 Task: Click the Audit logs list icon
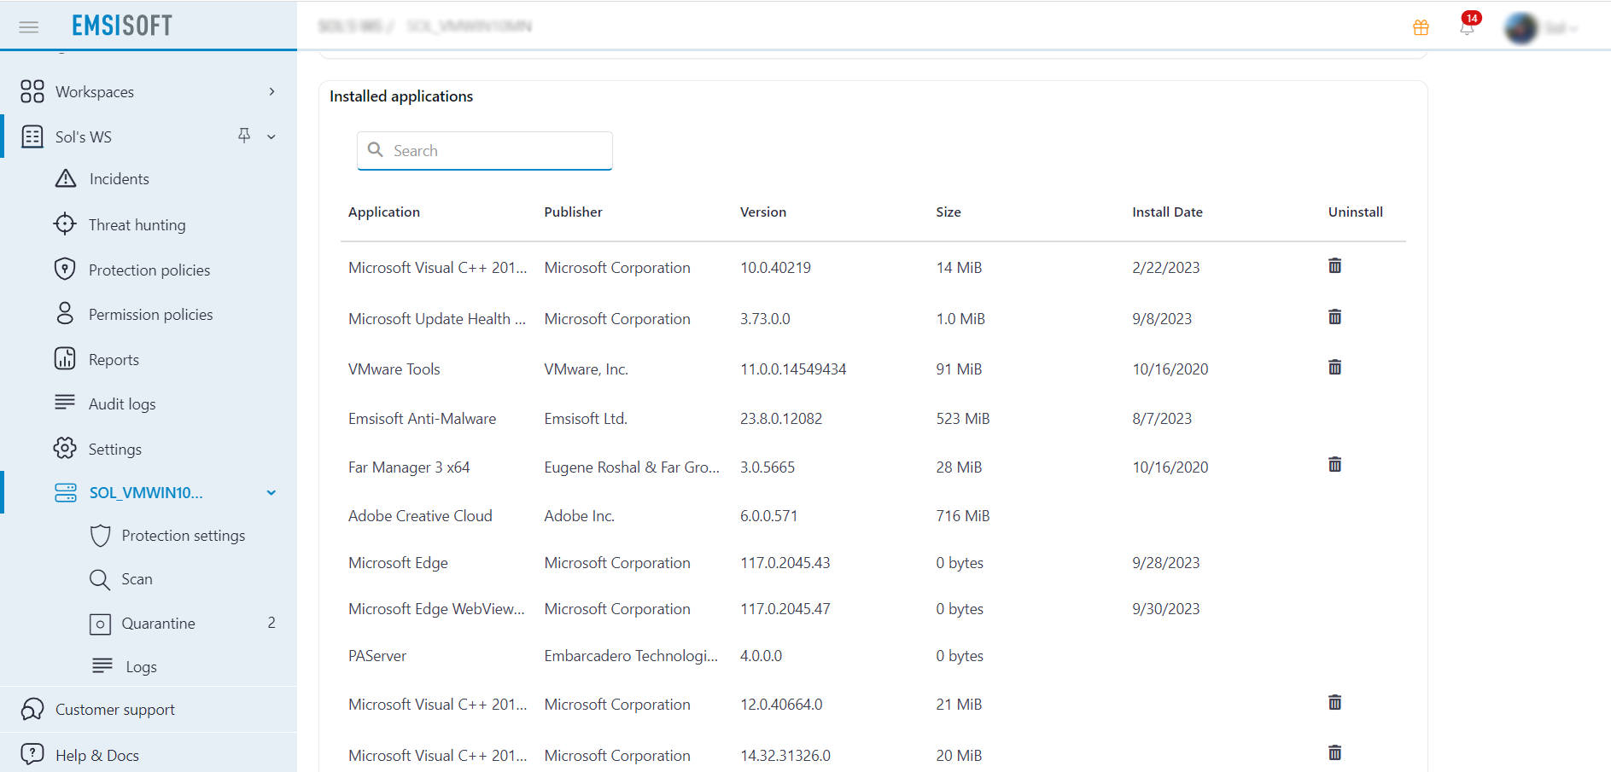pyautogui.click(x=66, y=403)
